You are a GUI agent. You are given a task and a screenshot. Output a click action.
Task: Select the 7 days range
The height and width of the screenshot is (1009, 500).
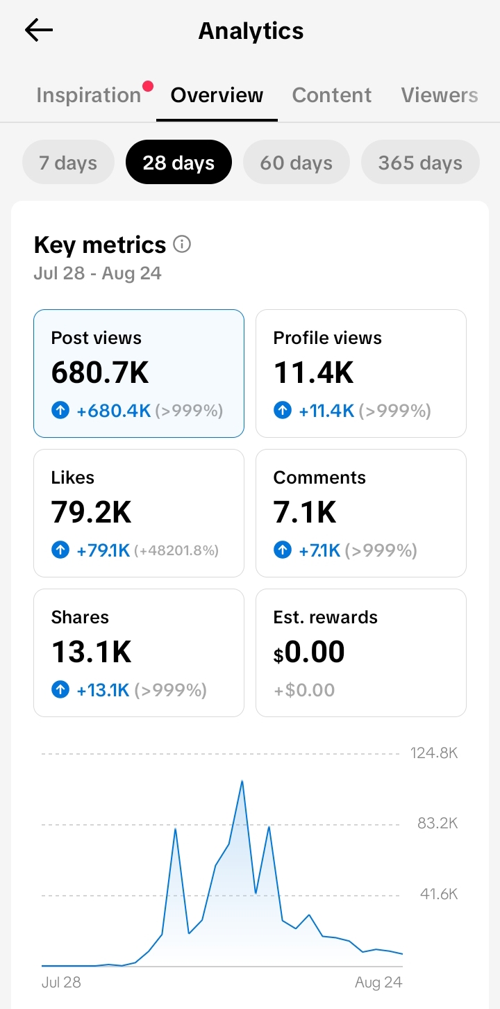point(68,163)
